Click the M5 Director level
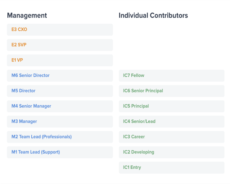The height and width of the screenshot is (184, 230). (x=60, y=91)
